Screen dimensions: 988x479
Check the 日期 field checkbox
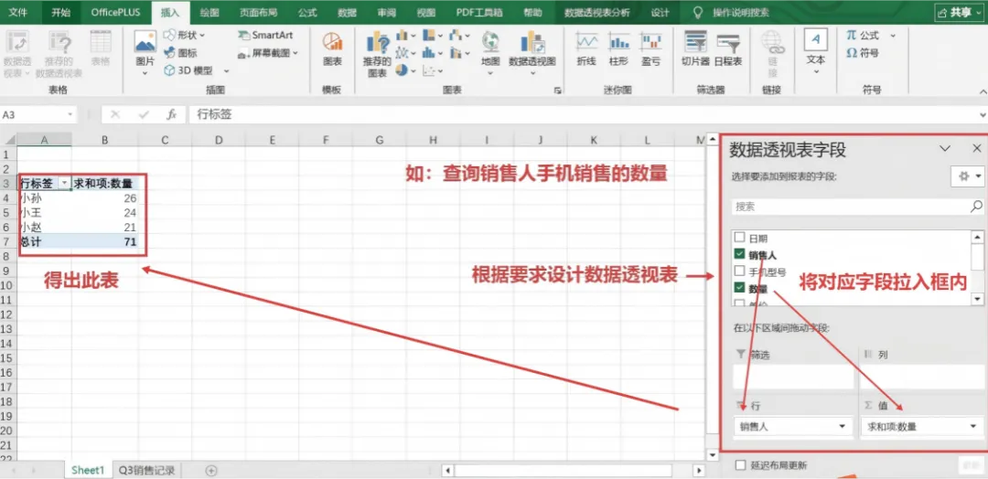click(740, 238)
